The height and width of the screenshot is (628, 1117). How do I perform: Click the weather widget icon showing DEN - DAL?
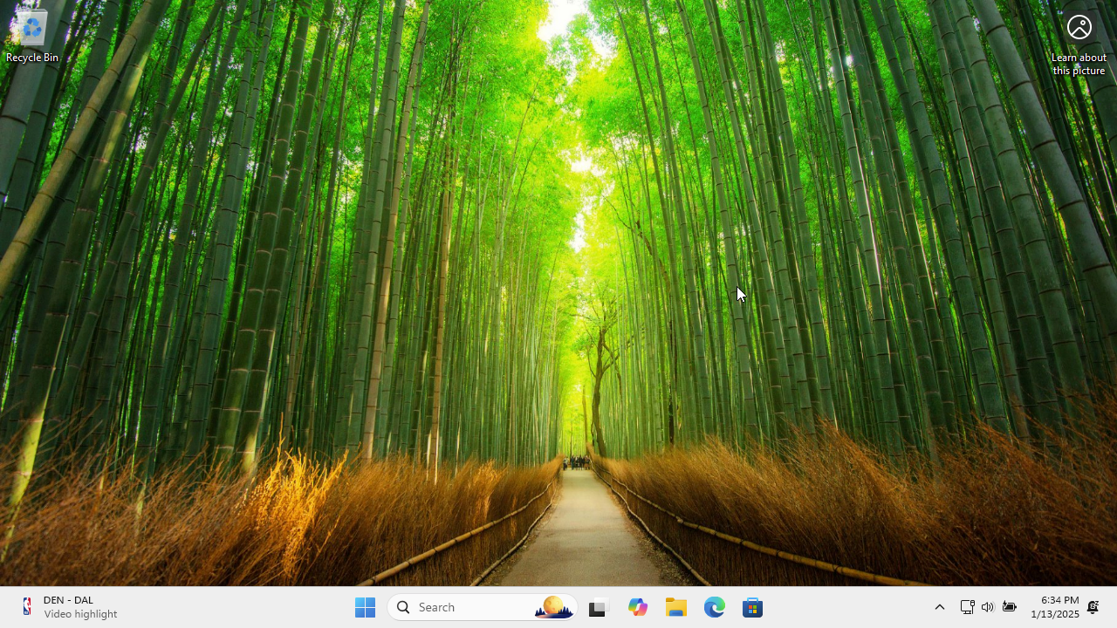point(26,606)
